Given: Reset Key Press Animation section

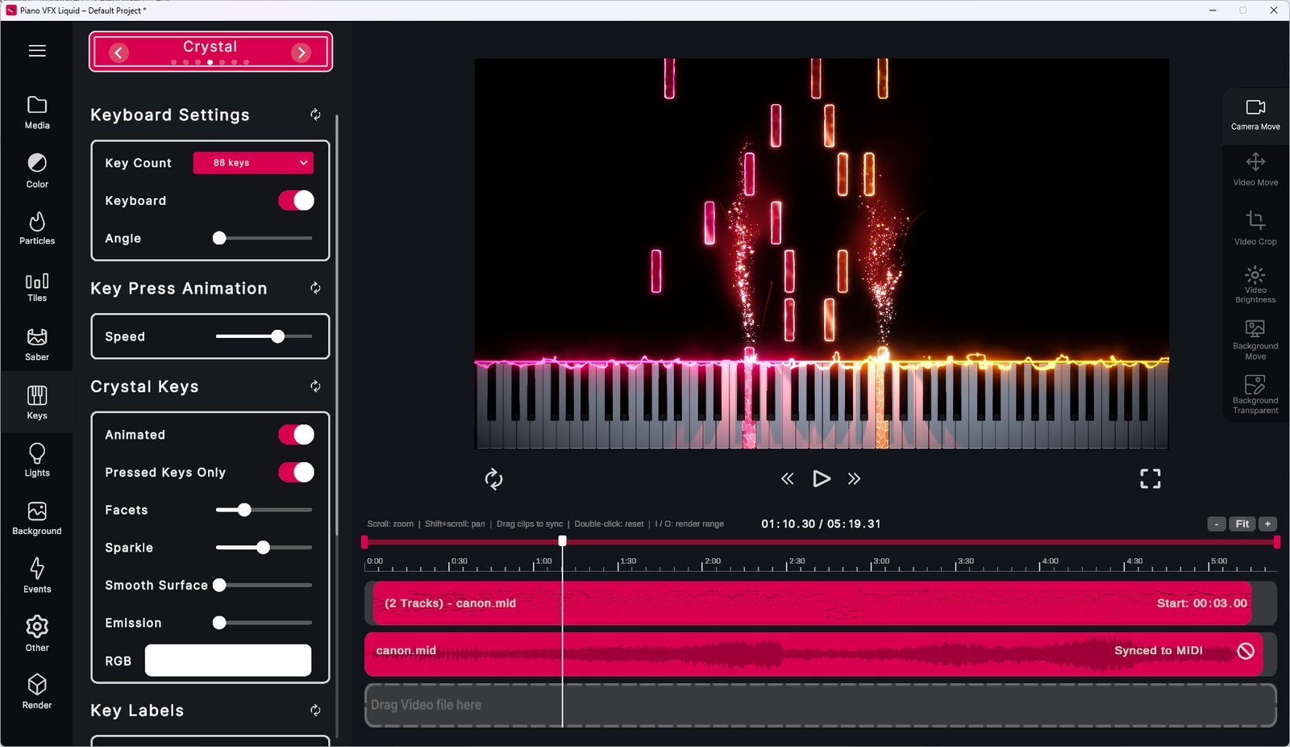Looking at the screenshot, I should click(x=315, y=289).
